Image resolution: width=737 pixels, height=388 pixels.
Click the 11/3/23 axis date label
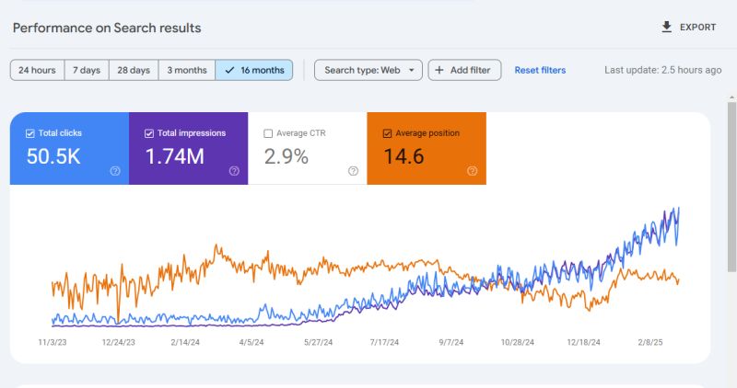pos(53,342)
